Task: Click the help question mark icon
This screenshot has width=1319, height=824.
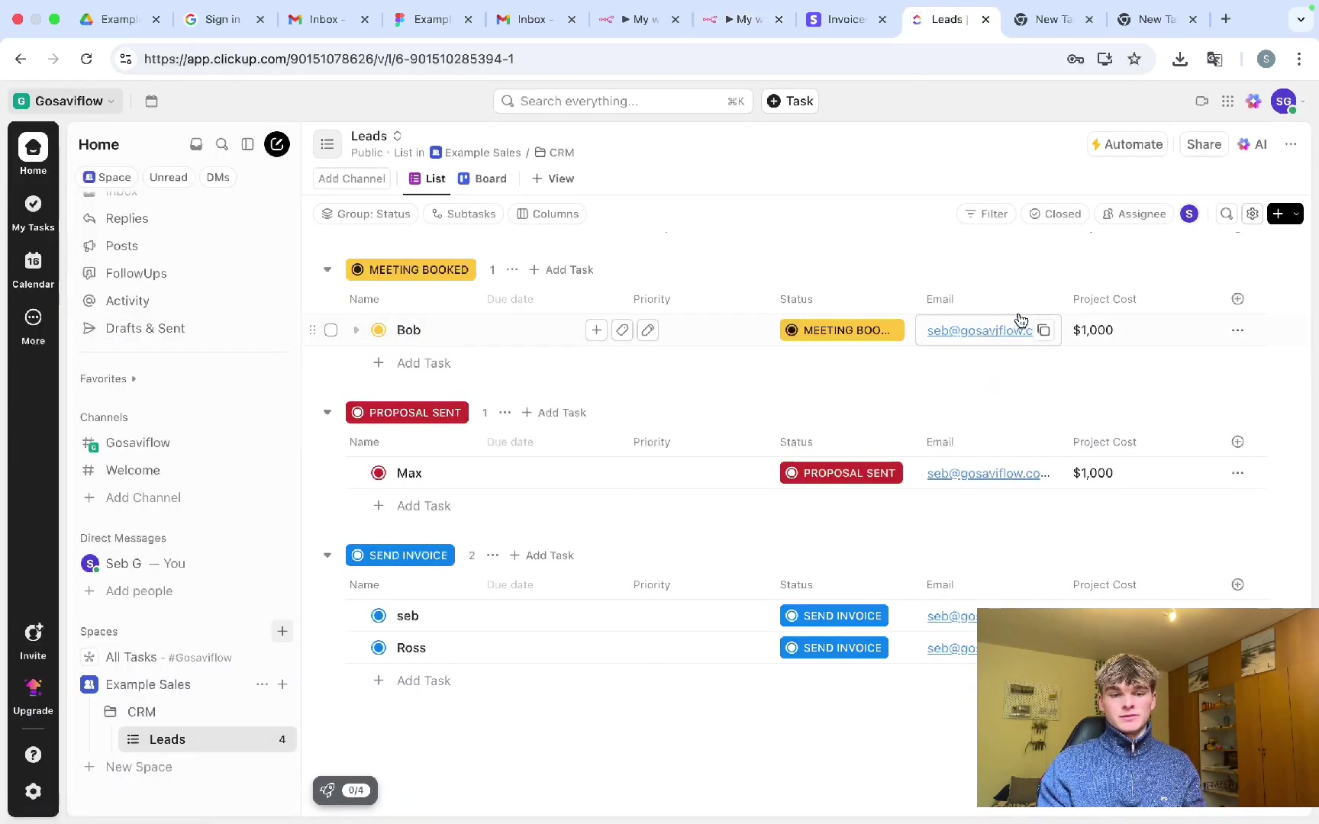Action: tap(33, 755)
